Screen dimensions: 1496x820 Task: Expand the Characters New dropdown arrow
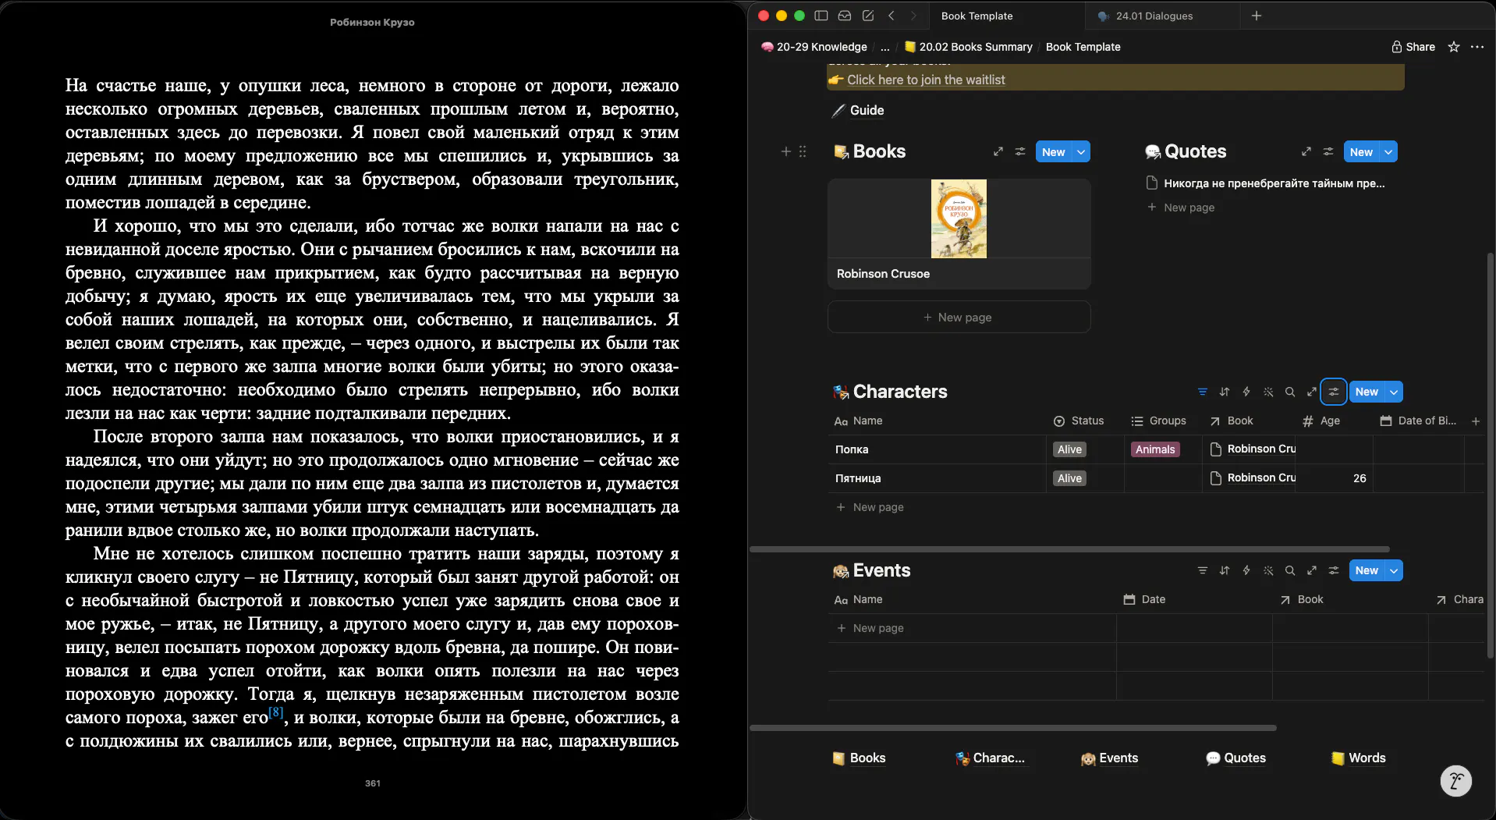[x=1394, y=392]
